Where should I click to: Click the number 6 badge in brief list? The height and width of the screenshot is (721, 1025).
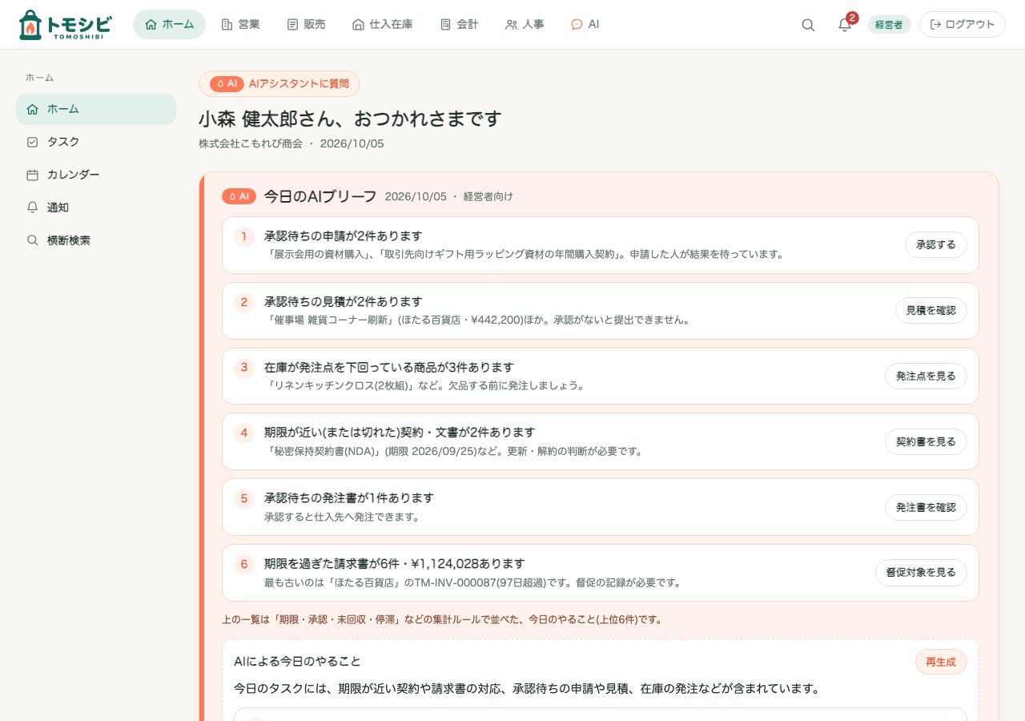[244, 565]
